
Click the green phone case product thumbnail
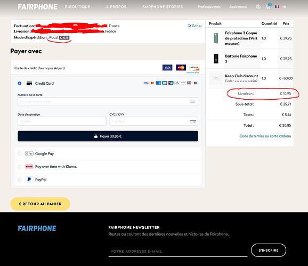coord(216,38)
